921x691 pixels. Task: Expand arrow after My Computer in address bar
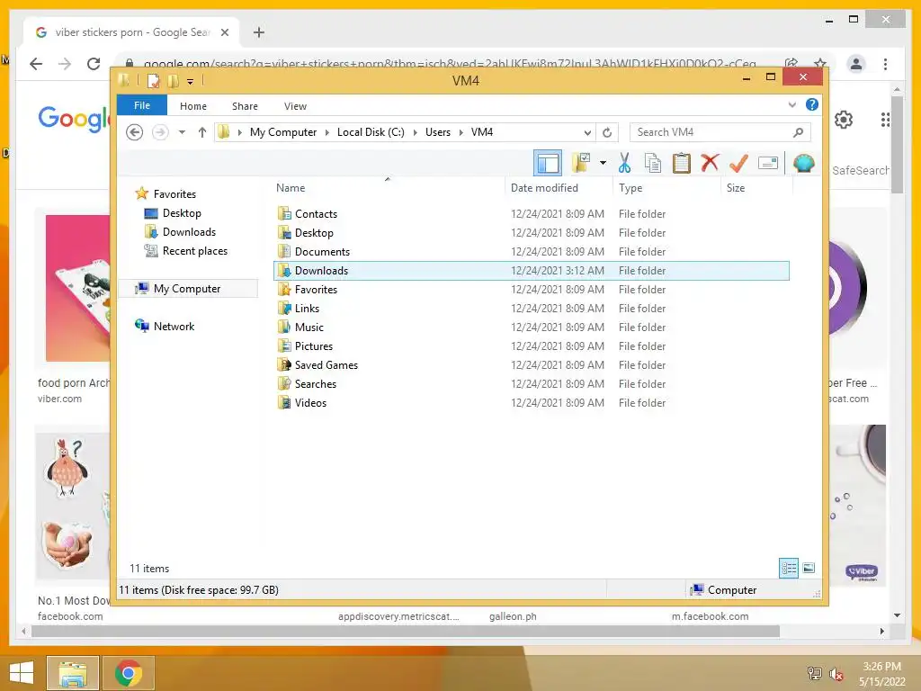[327, 132]
